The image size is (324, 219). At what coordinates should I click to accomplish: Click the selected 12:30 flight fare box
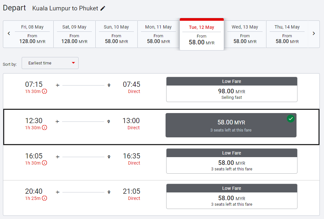[x=231, y=125]
